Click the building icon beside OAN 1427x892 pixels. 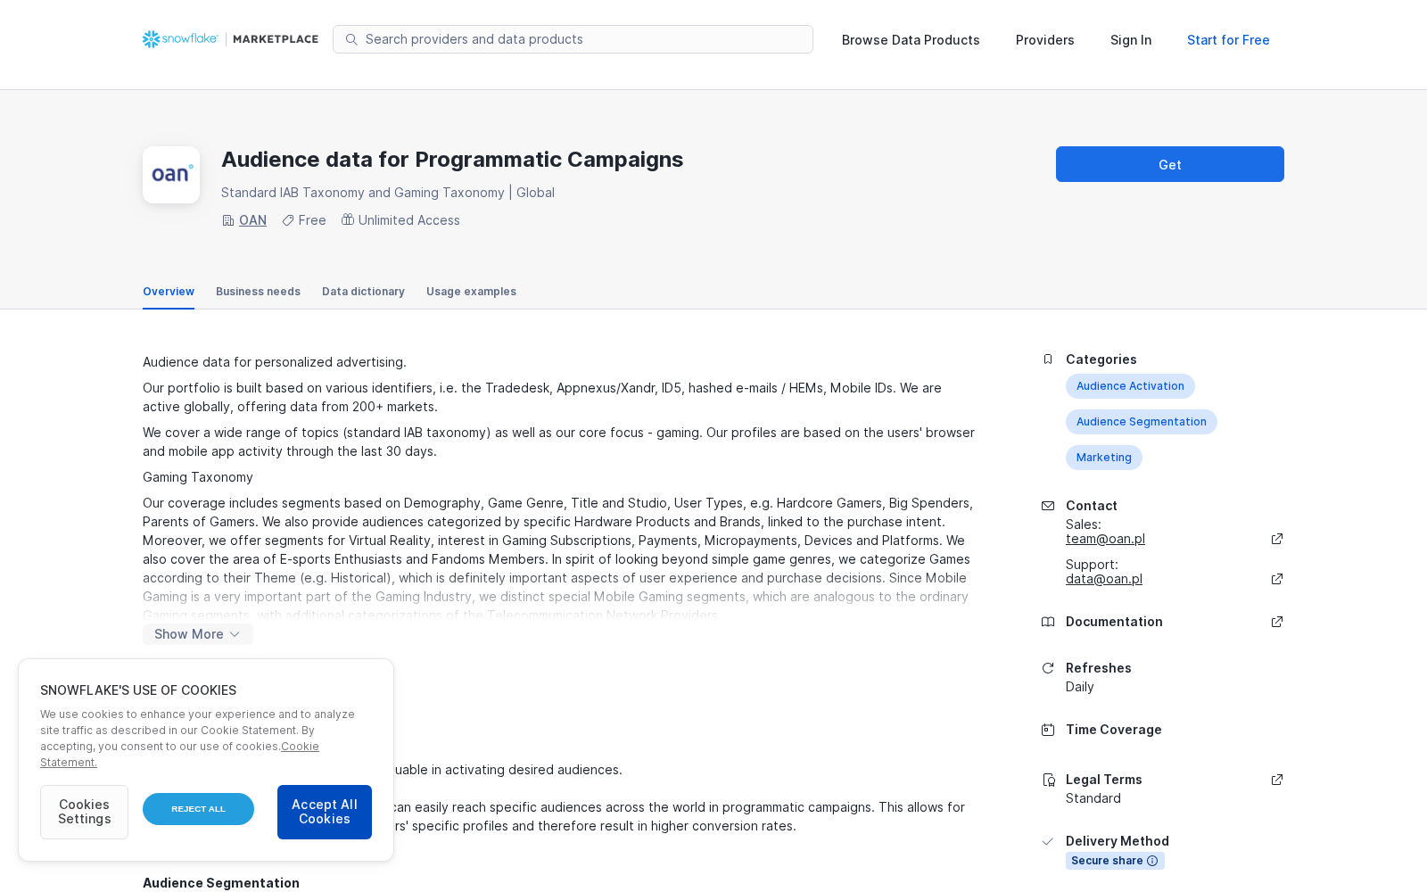[x=228, y=220]
